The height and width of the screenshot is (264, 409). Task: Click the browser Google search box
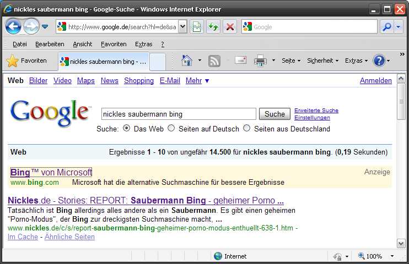(x=309, y=26)
